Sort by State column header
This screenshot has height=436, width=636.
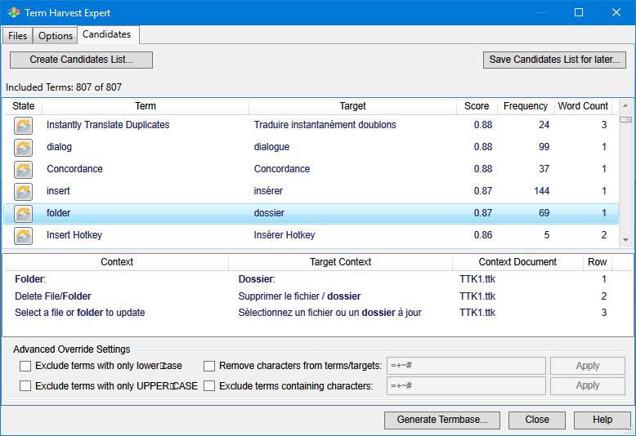23,106
